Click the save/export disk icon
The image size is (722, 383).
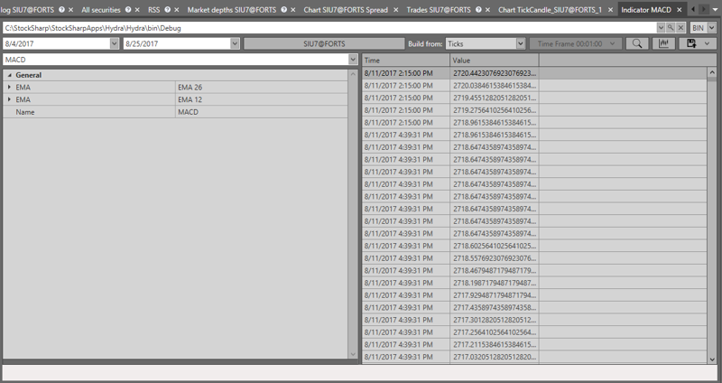[x=691, y=43]
